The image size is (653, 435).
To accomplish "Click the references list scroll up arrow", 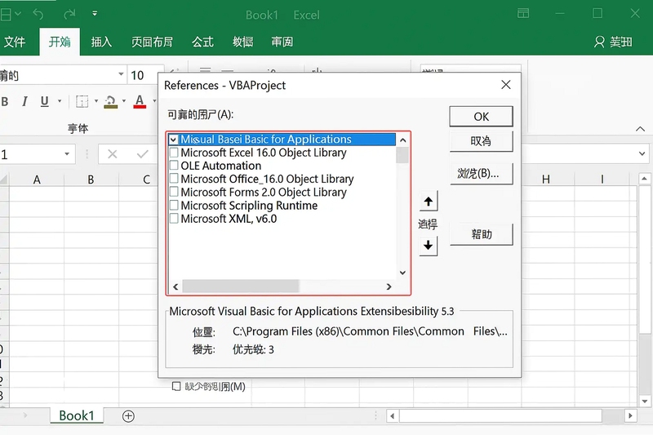I will [x=402, y=140].
